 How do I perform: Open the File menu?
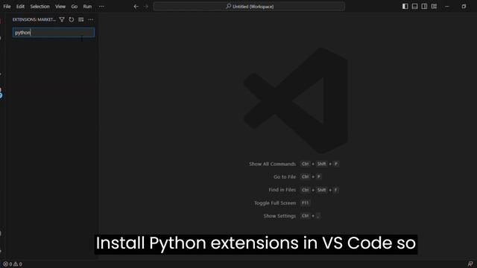(x=7, y=7)
